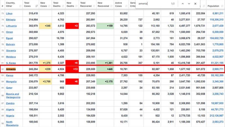Select Armenia new recovered +446 cell
This screenshot has width=225, height=127.
[105, 69]
